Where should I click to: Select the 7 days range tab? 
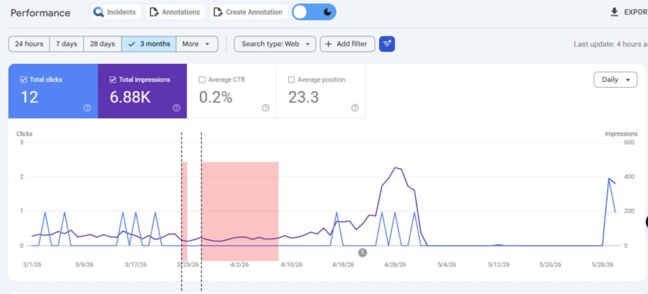(66, 44)
